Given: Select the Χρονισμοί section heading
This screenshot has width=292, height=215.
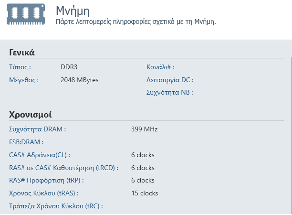Looking at the screenshot, I should tap(31, 115).
